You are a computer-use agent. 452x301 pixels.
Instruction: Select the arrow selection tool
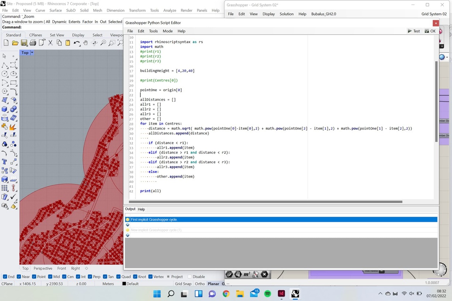point(4,56)
